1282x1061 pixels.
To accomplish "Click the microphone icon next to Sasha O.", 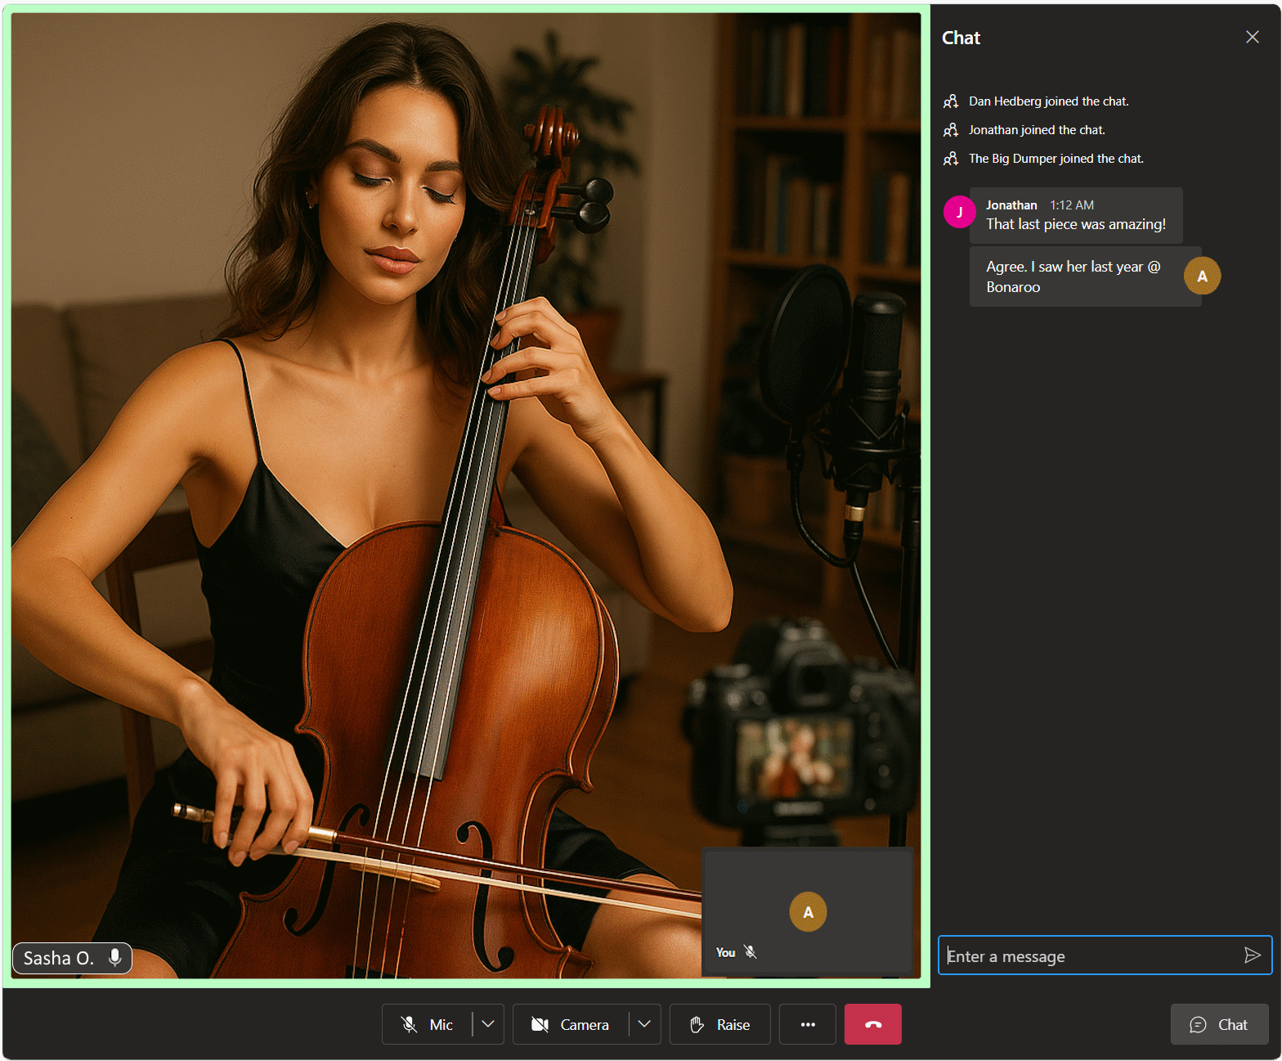I will click(x=115, y=957).
